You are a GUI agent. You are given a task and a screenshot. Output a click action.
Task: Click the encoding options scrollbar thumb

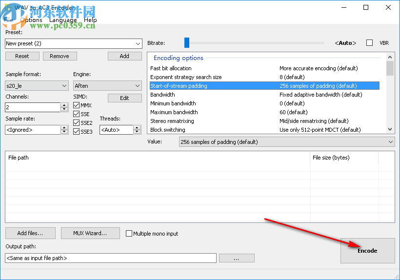click(390, 68)
